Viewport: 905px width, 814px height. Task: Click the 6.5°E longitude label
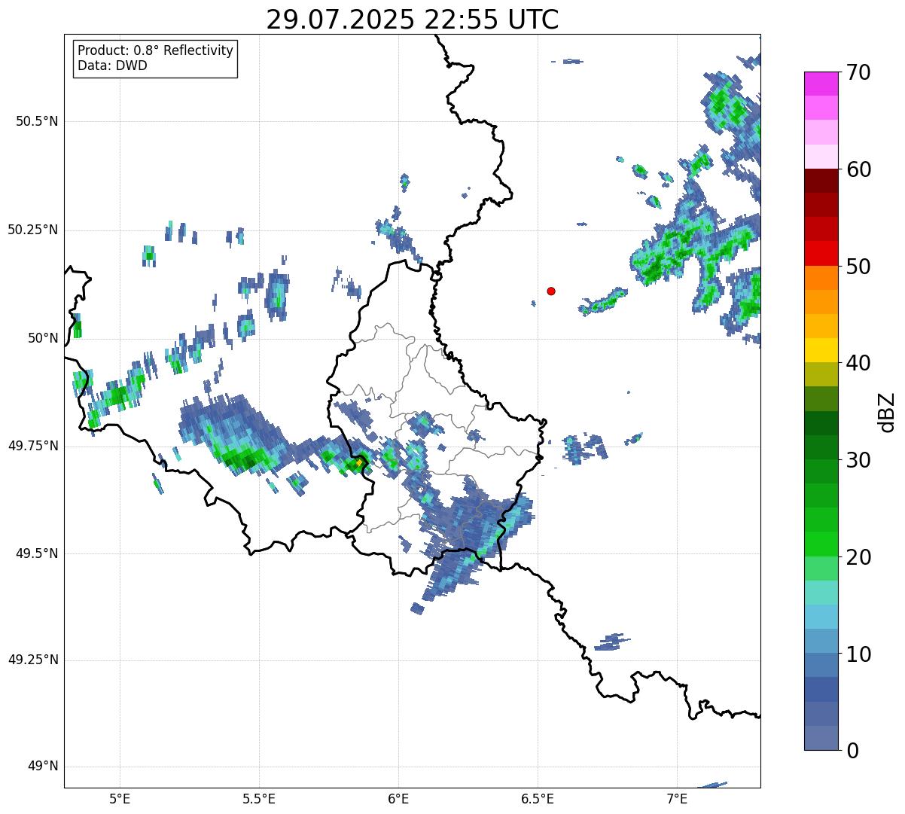click(x=538, y=798)
